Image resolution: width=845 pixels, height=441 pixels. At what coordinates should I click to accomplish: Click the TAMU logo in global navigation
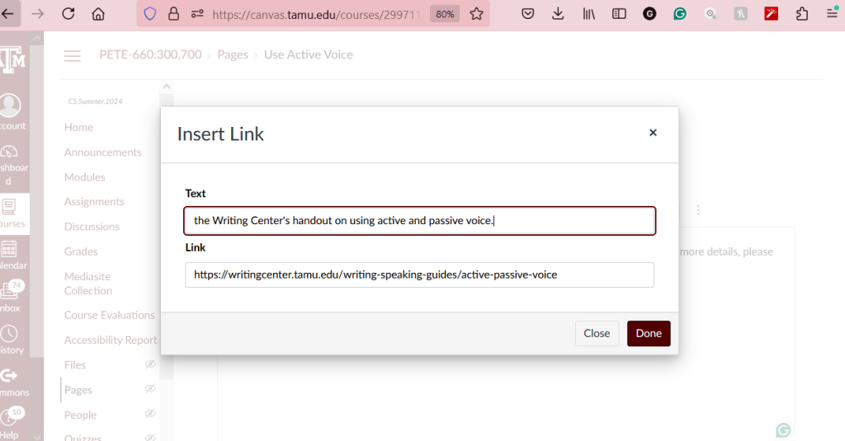[x=12, y=60]
